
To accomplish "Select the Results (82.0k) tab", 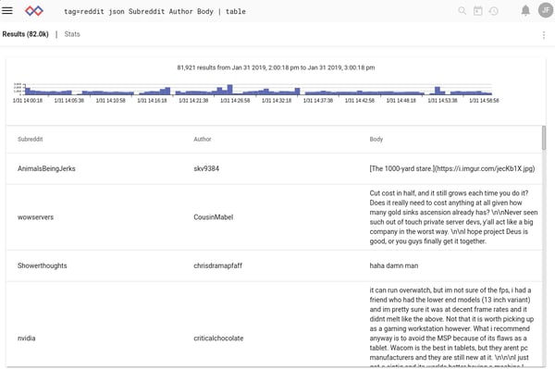I will point(26,34).
